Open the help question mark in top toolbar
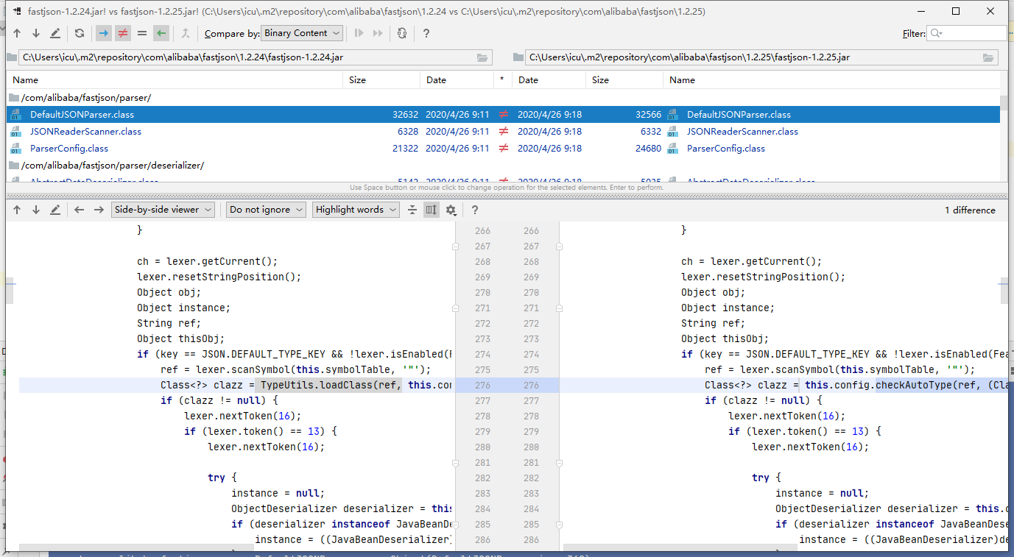This screenshot has height=557, width=1014. (426, 33)
